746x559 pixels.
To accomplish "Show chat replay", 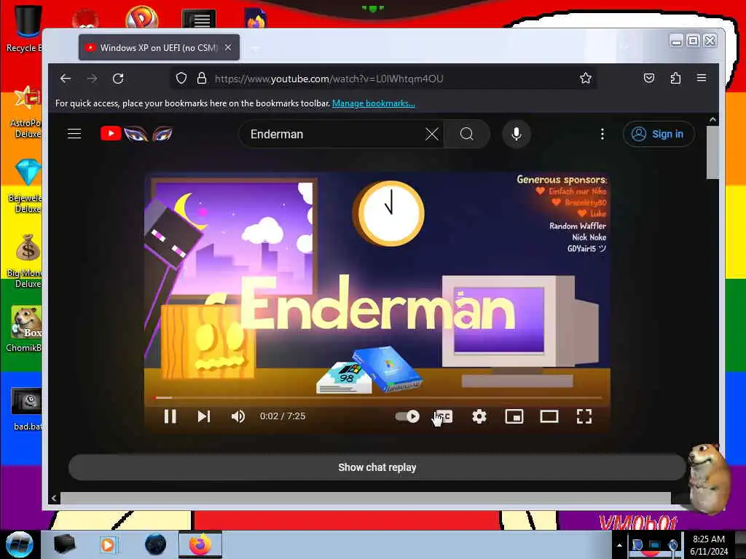I will pyautogui.click(x=377, y=467).
